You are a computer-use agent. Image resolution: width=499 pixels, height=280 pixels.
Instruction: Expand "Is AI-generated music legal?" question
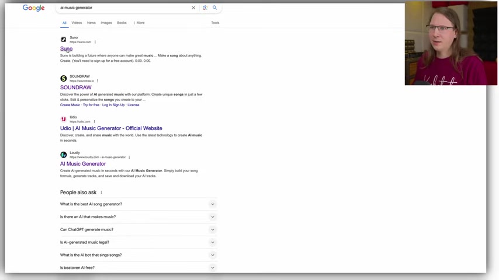pyautogui.click(x=138, y=242)
